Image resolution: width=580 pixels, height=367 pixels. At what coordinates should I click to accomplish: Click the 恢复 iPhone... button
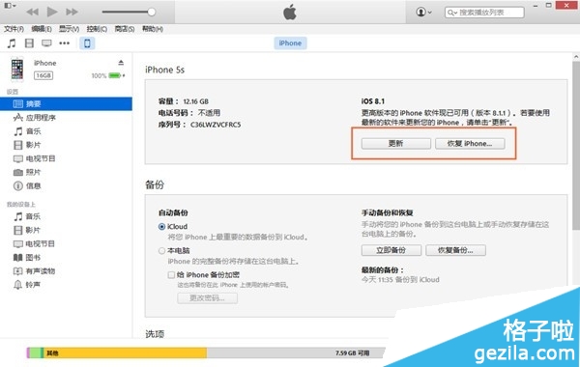[x=470, y=143]
